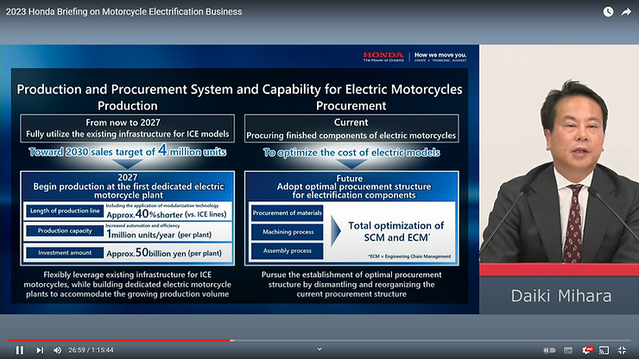The height and width of the screenshot is (359, 639).
Task: Exit full screen mode
Action: coord(622,350)
